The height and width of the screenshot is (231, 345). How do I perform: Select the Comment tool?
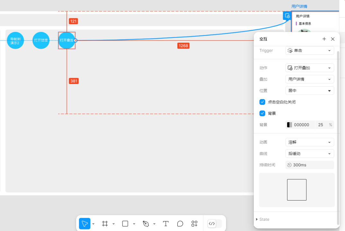[180, 224]
